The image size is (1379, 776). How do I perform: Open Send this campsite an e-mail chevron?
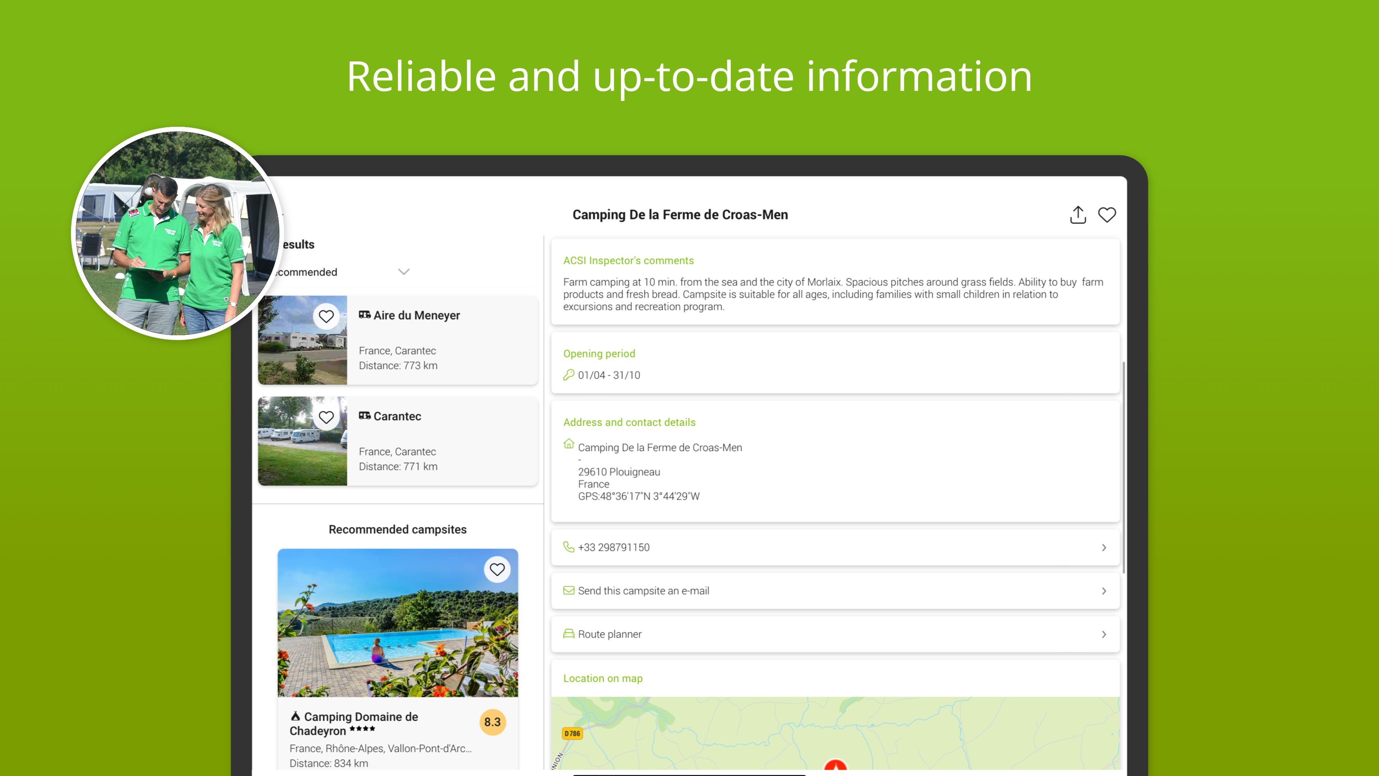point(1103,591)
